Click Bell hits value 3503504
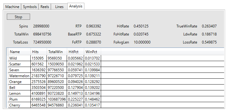The width and height of the screenshot is (227, 112). click(x=39, y=88)
